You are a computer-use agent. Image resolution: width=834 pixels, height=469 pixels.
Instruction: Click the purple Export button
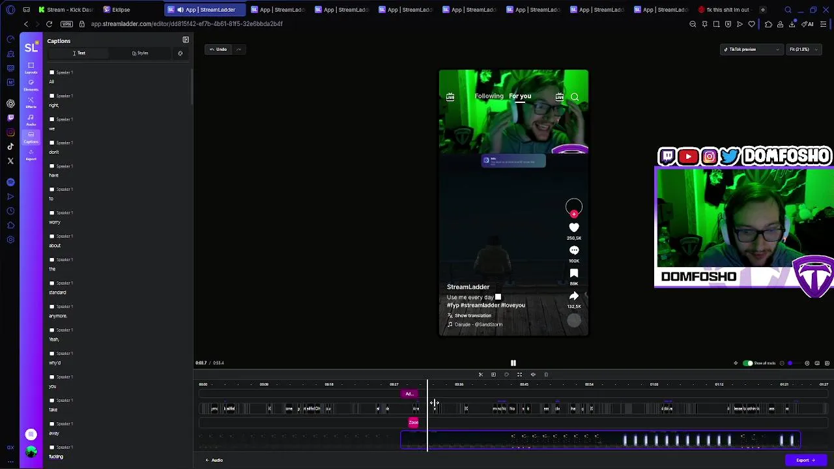[x=806, y=461]
